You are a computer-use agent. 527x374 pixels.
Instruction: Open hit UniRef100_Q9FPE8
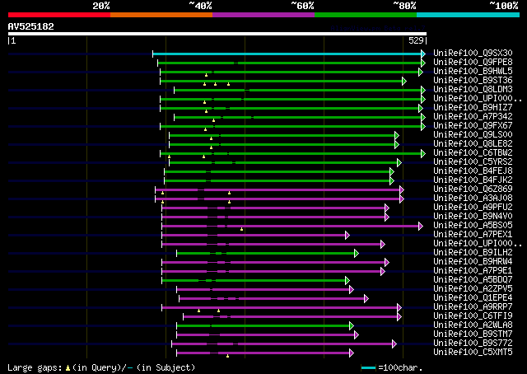(473, 62)
